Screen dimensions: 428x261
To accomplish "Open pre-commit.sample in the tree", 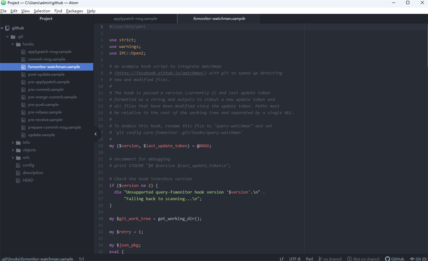I will pyautogui.click(x=46, y=90).
